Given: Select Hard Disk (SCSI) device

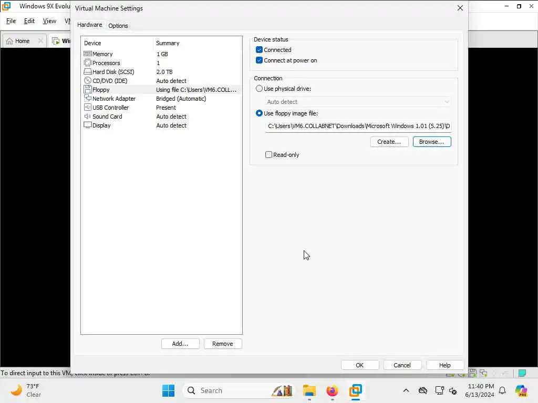Looking at the screenshot, I should (x=161, y=71).
